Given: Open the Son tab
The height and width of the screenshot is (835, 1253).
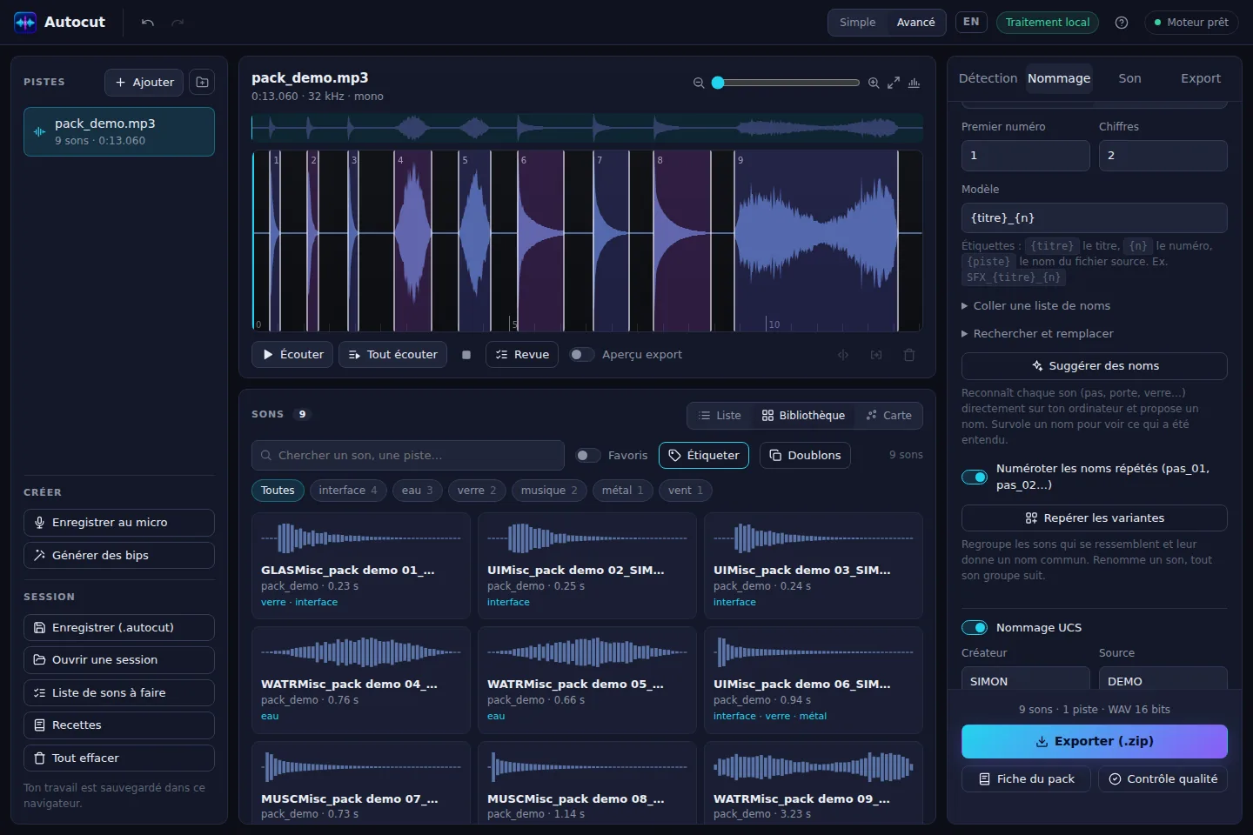Looking at the screenshot, I should pyautogui.click(x=1129, y=78).
